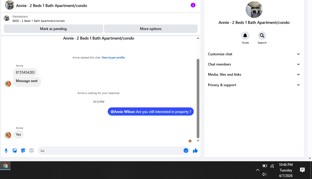Open the Windows notification center
312x179 pixels.
[302, 170]
